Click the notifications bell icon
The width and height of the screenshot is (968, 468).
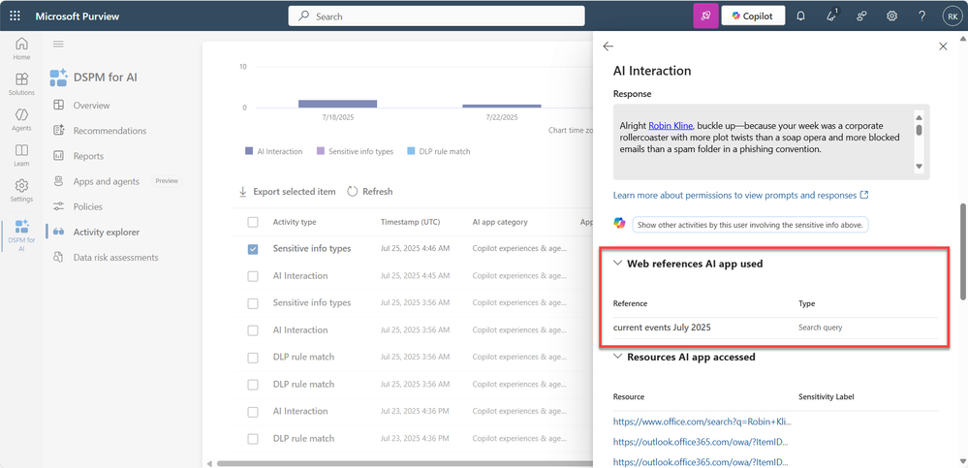point(800,16)
